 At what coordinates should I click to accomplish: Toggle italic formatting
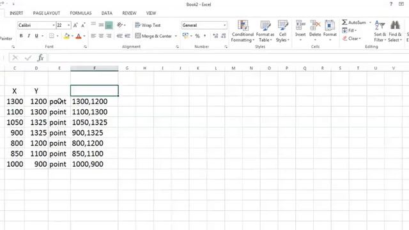click(x=29, y=36)
